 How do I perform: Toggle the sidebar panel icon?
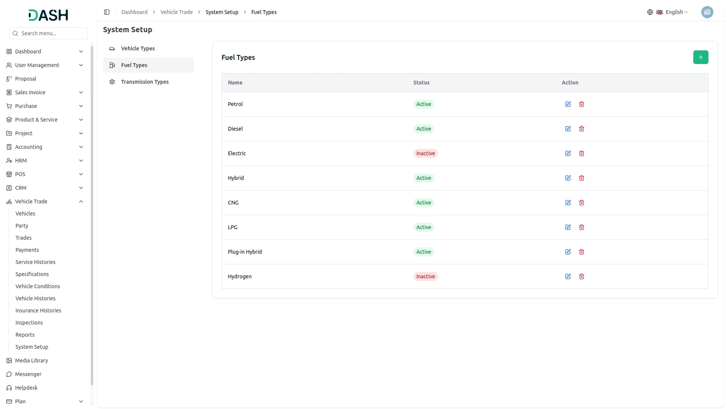[x=107, y=12]
